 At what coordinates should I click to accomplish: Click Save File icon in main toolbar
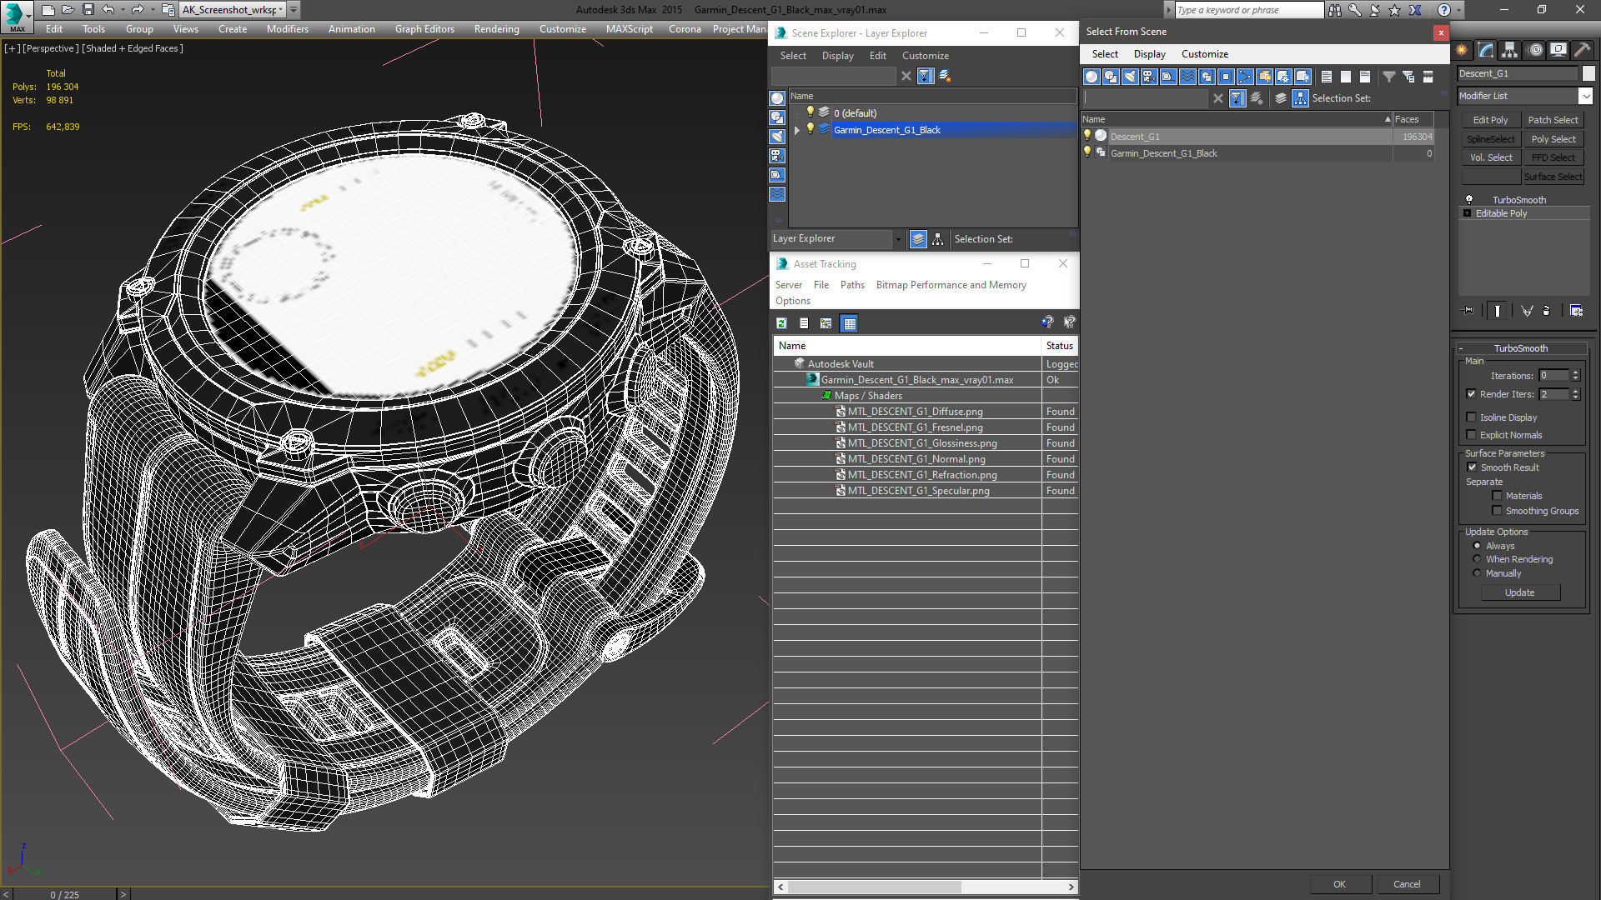point(88,10)
